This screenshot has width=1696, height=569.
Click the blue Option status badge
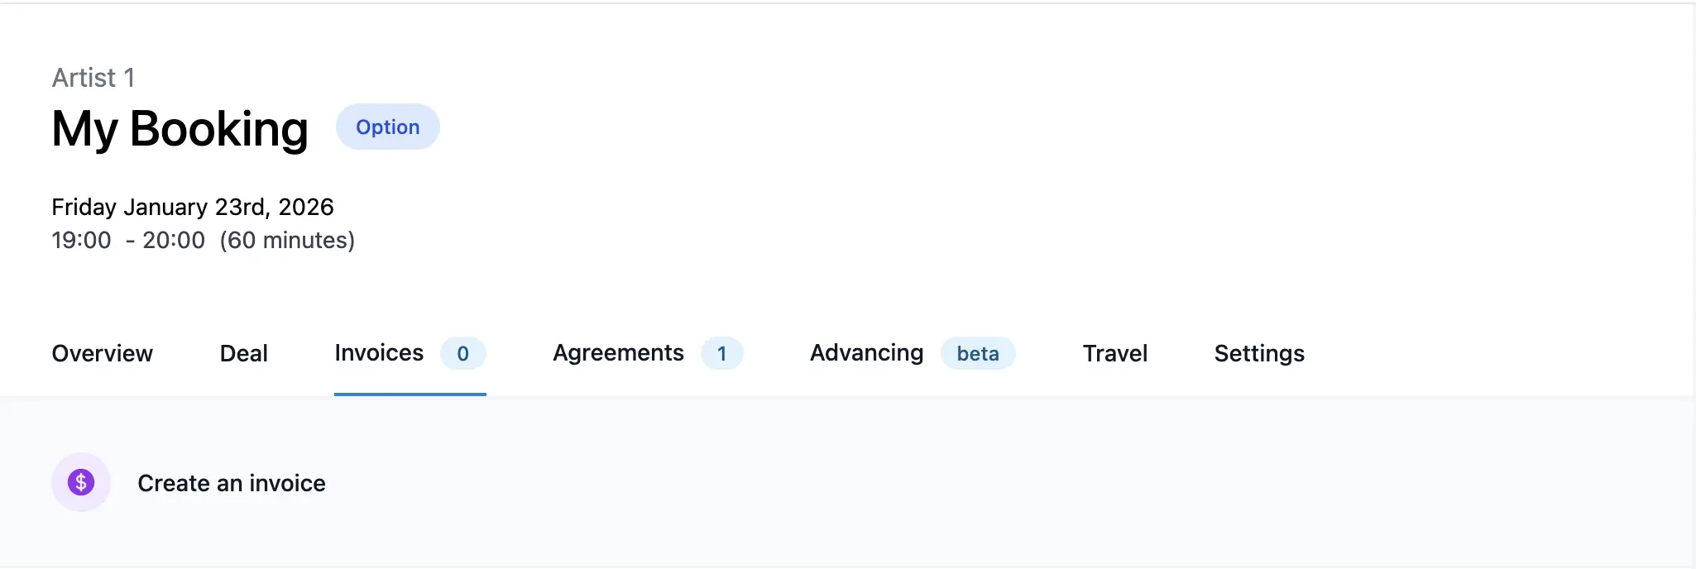[x=388, y=127]
